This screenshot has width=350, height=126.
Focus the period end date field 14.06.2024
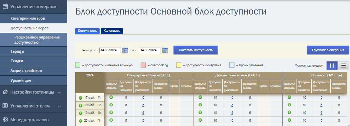150,50
